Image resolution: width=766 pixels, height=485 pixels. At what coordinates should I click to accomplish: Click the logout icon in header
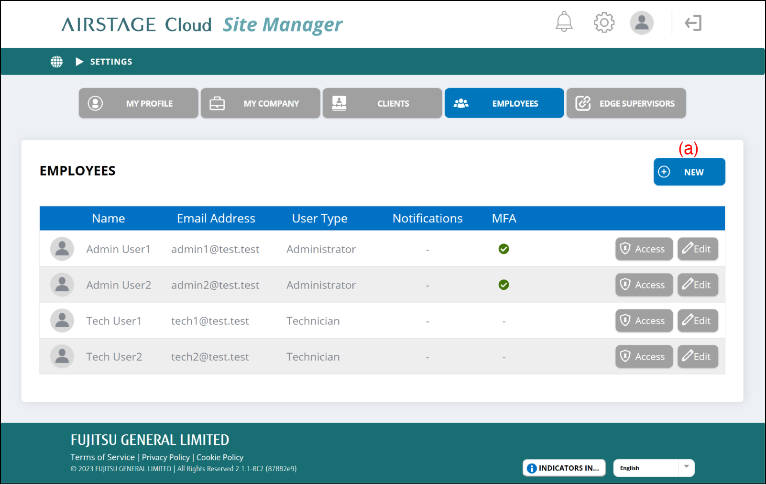click(x=693, y=23)
